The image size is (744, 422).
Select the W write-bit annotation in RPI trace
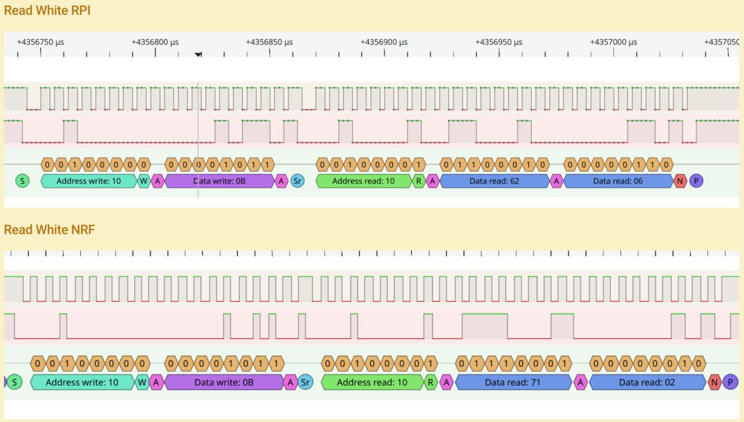coord(144,181)
